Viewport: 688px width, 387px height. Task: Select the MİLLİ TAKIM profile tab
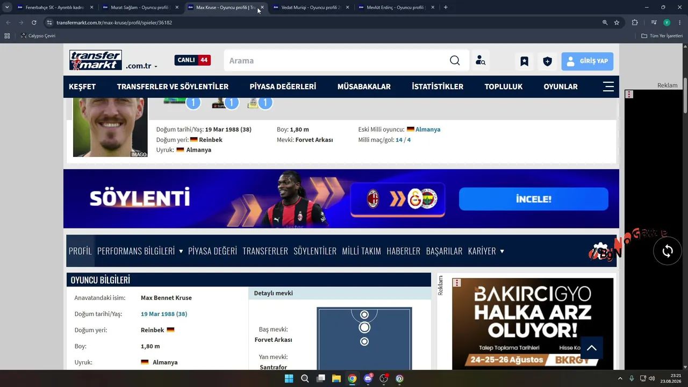point(361,251)
